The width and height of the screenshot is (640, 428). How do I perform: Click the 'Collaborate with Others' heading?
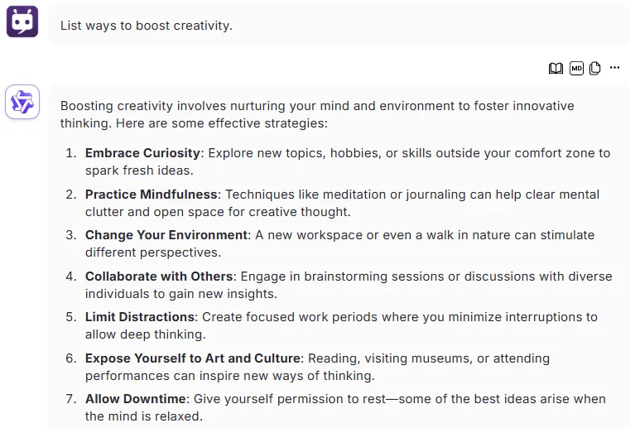pos(159,277)
